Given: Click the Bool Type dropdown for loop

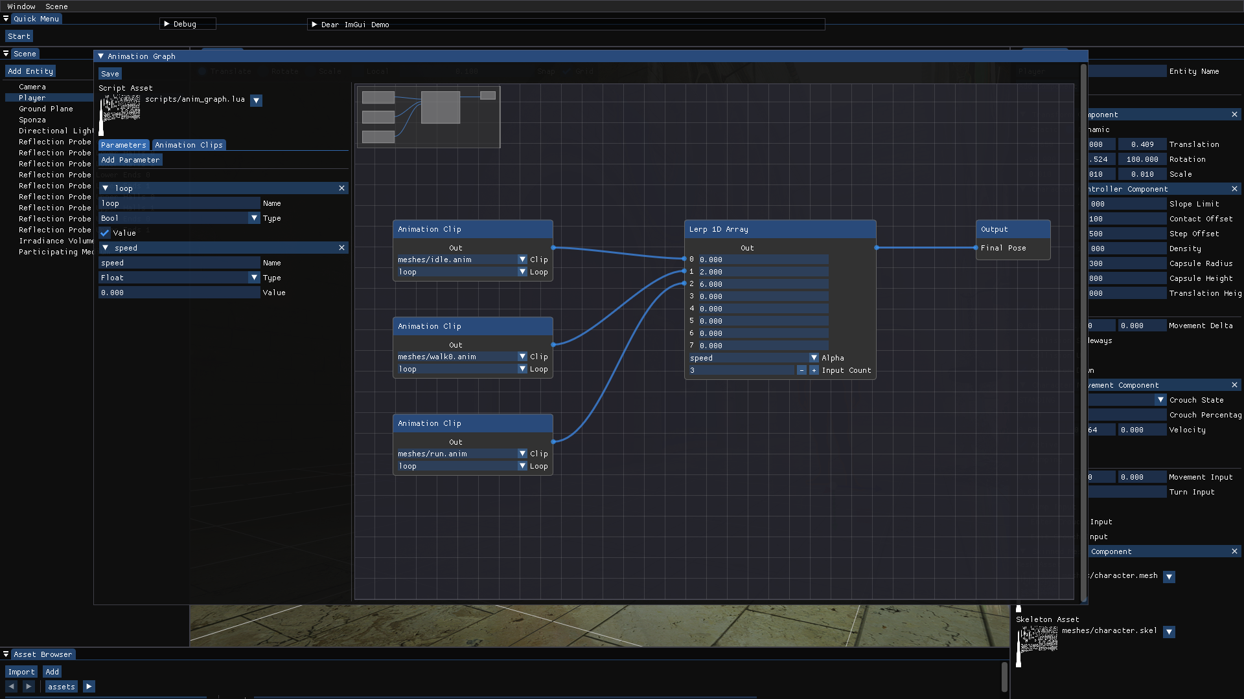Looking at the screenshot, I should [254, 217].
